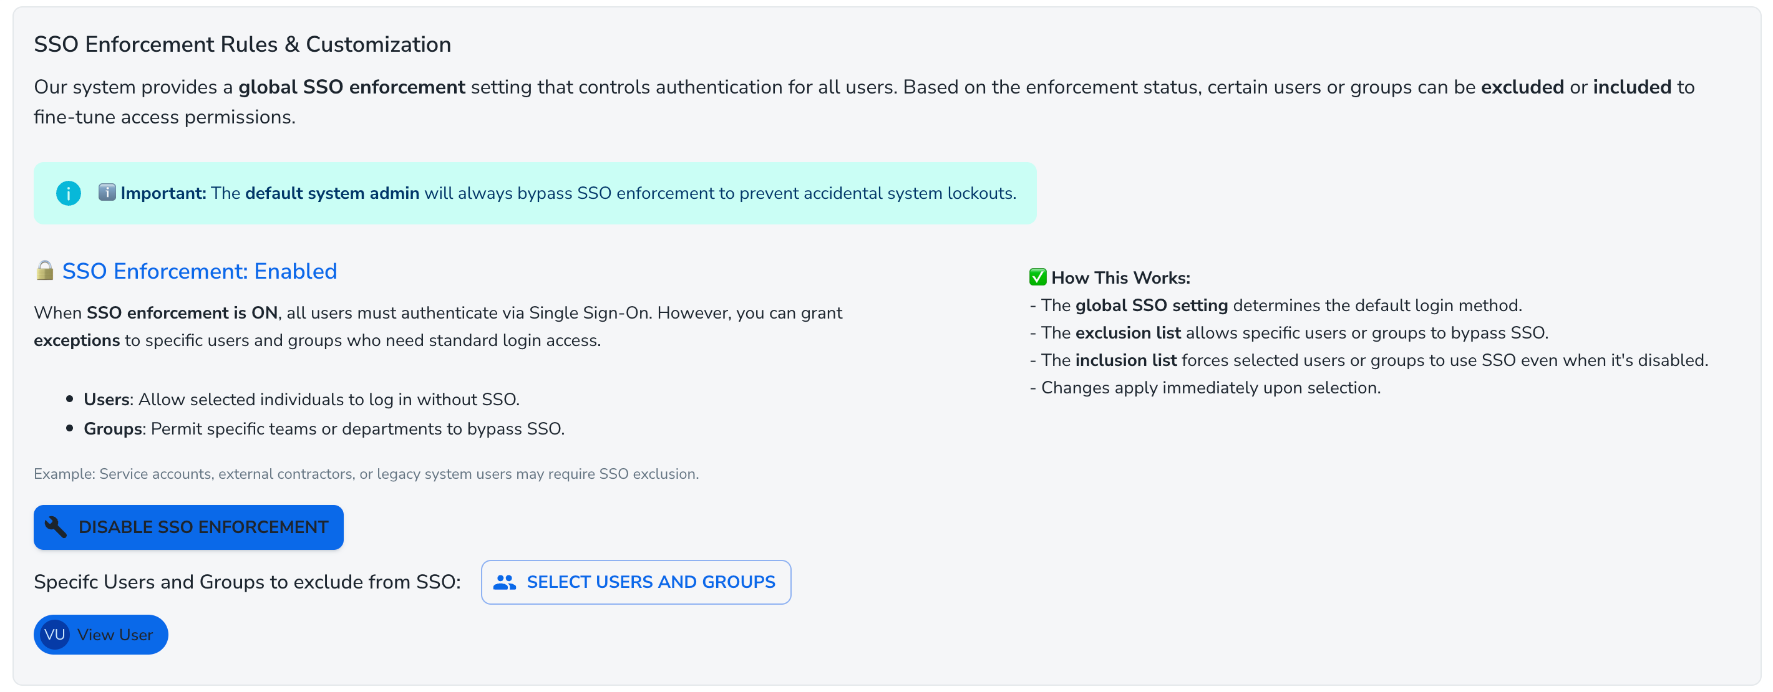
Task: Select the View User chip label
Action: point(115,634)
